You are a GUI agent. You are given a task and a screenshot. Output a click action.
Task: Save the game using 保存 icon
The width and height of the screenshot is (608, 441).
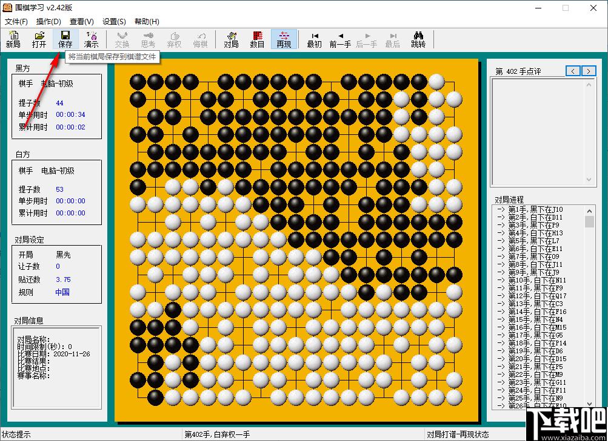point(65,39)
